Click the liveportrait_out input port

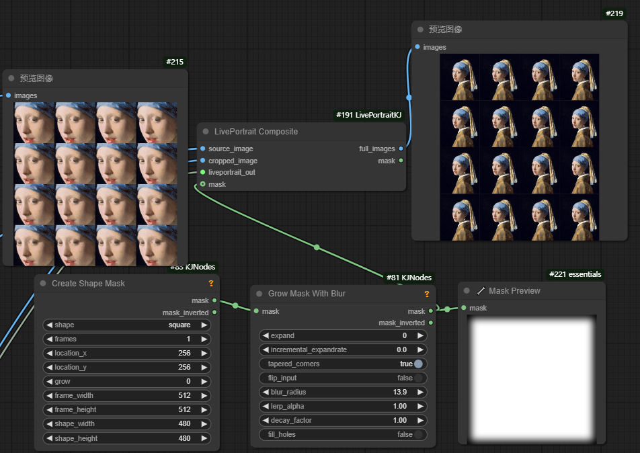coord(202,172)
